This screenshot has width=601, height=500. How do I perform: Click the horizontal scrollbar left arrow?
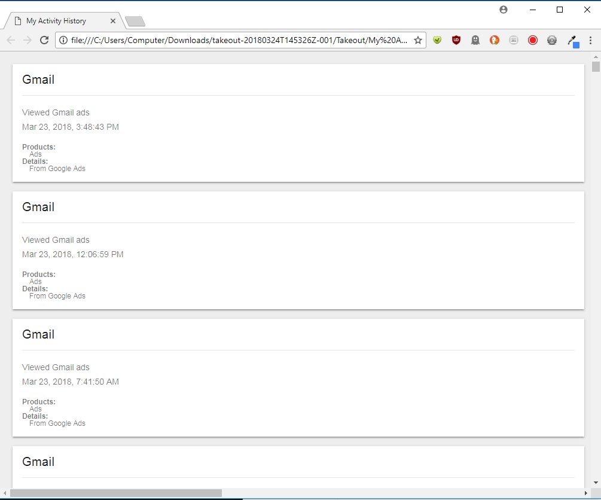(x=5, y=493)
